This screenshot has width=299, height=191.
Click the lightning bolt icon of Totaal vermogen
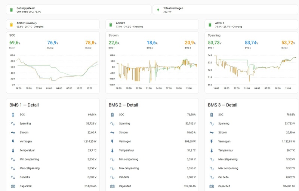pyautogui.click(x=158, y=10)
